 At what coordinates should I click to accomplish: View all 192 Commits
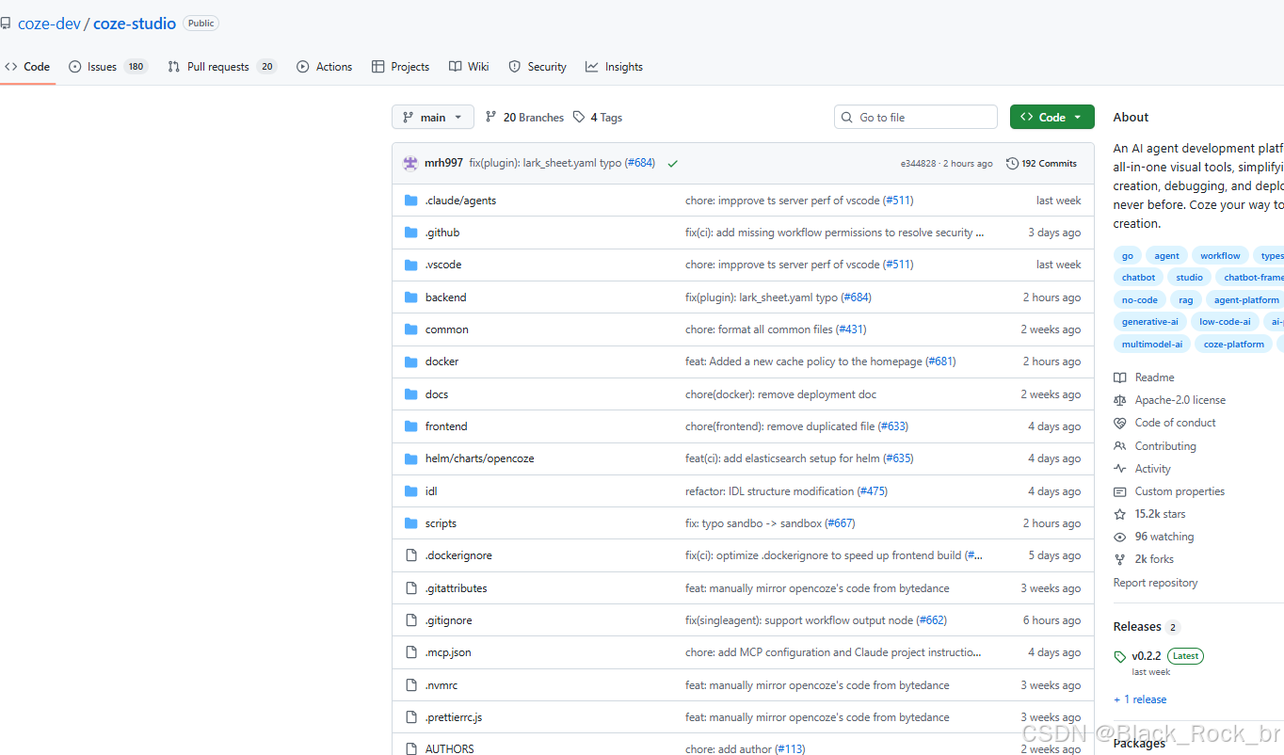click(1041, 164)
